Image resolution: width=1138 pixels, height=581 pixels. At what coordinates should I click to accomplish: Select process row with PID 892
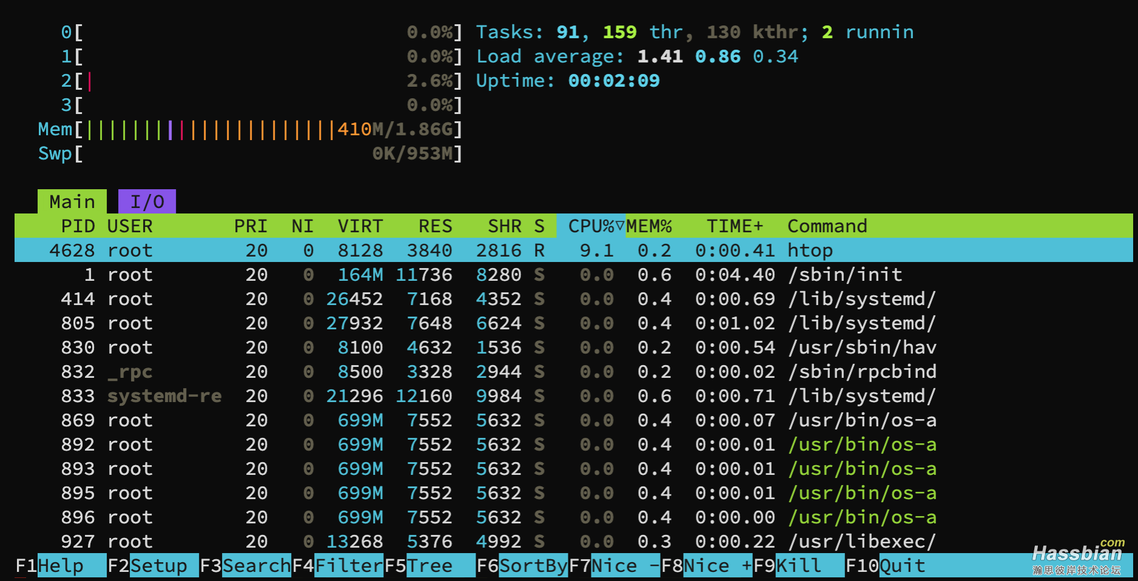click(x=574, y=444)
